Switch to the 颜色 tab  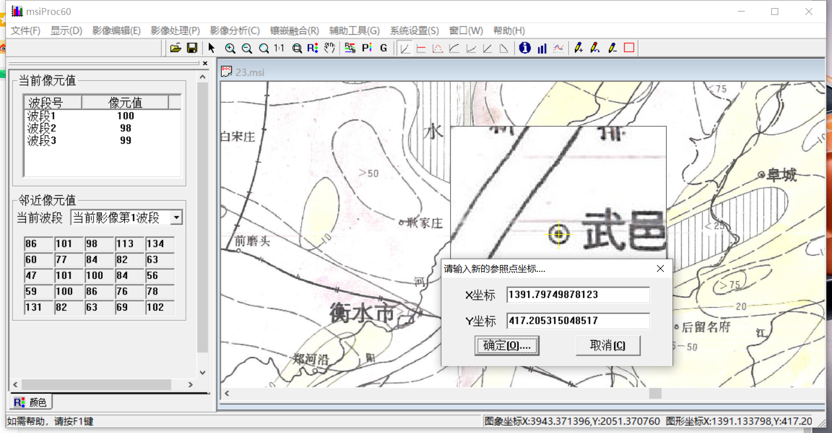(x=30, y=401)
